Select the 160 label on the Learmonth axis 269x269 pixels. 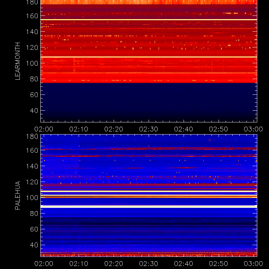pos(32,16)
